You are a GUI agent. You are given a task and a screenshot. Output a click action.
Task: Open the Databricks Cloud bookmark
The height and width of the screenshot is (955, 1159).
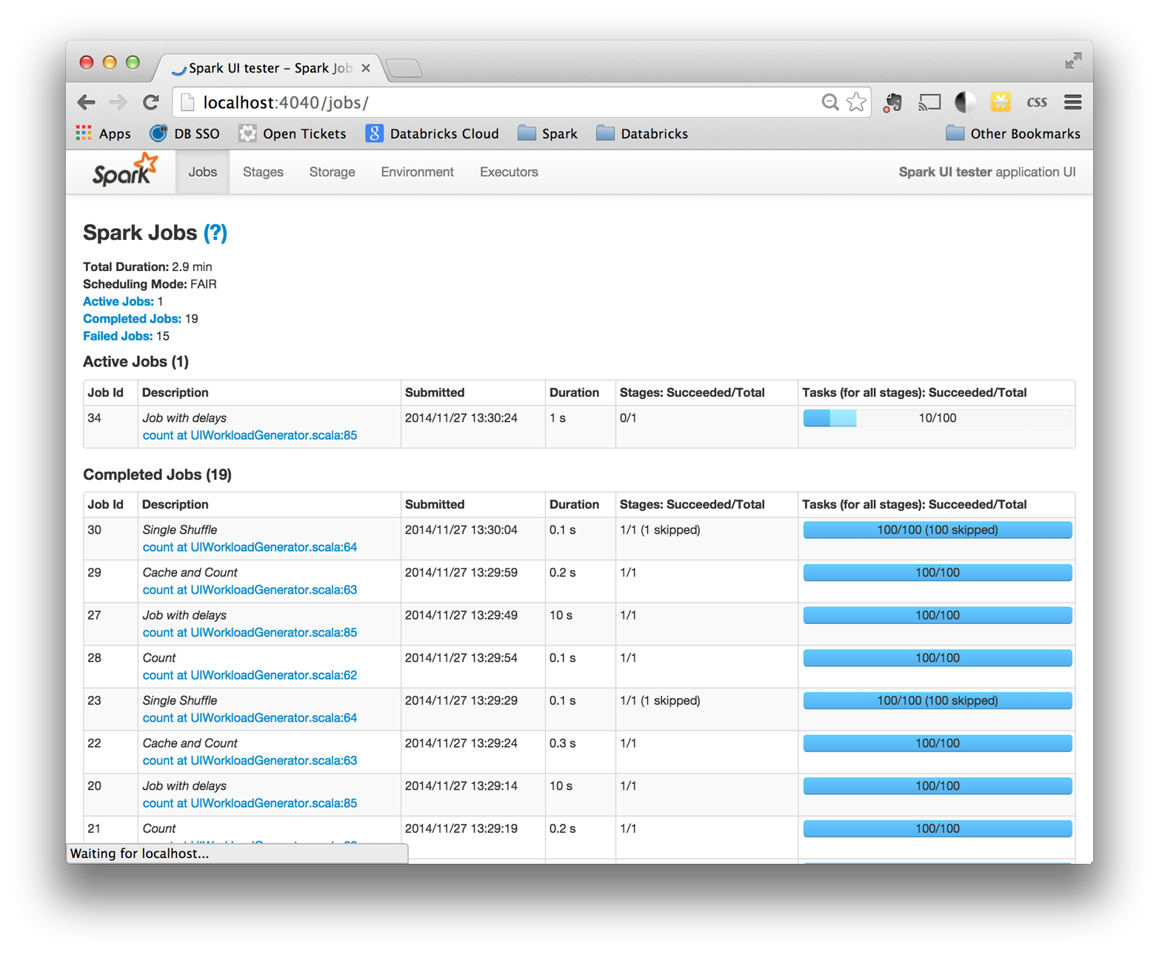coord(432,134)
